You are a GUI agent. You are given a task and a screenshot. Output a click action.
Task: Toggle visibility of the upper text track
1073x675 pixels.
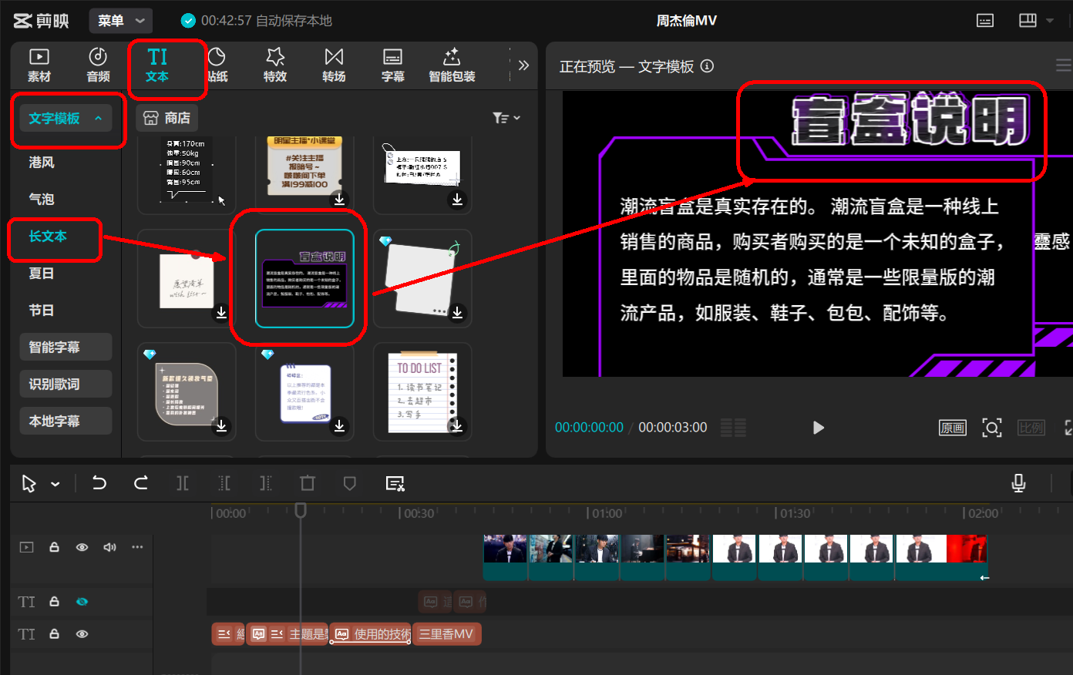point(82,602)
